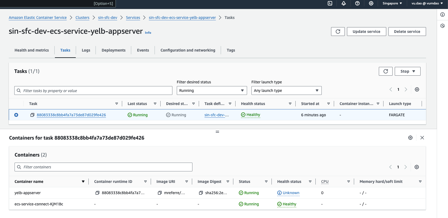448x218 pixels.
Task: Copy the mreferre image URI
Action: pyautogui.click(x=159, y=193)
